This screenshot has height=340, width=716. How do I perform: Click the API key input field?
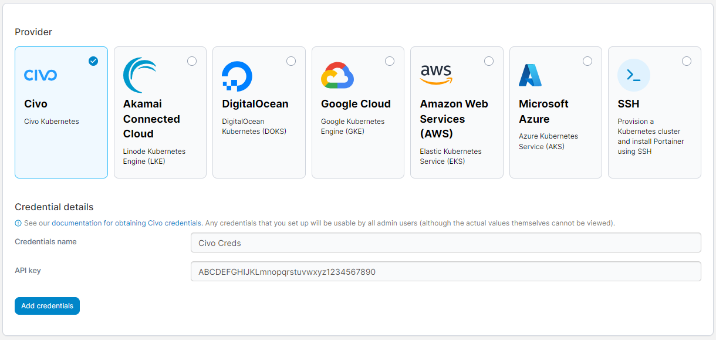click(x=446, y=271)
